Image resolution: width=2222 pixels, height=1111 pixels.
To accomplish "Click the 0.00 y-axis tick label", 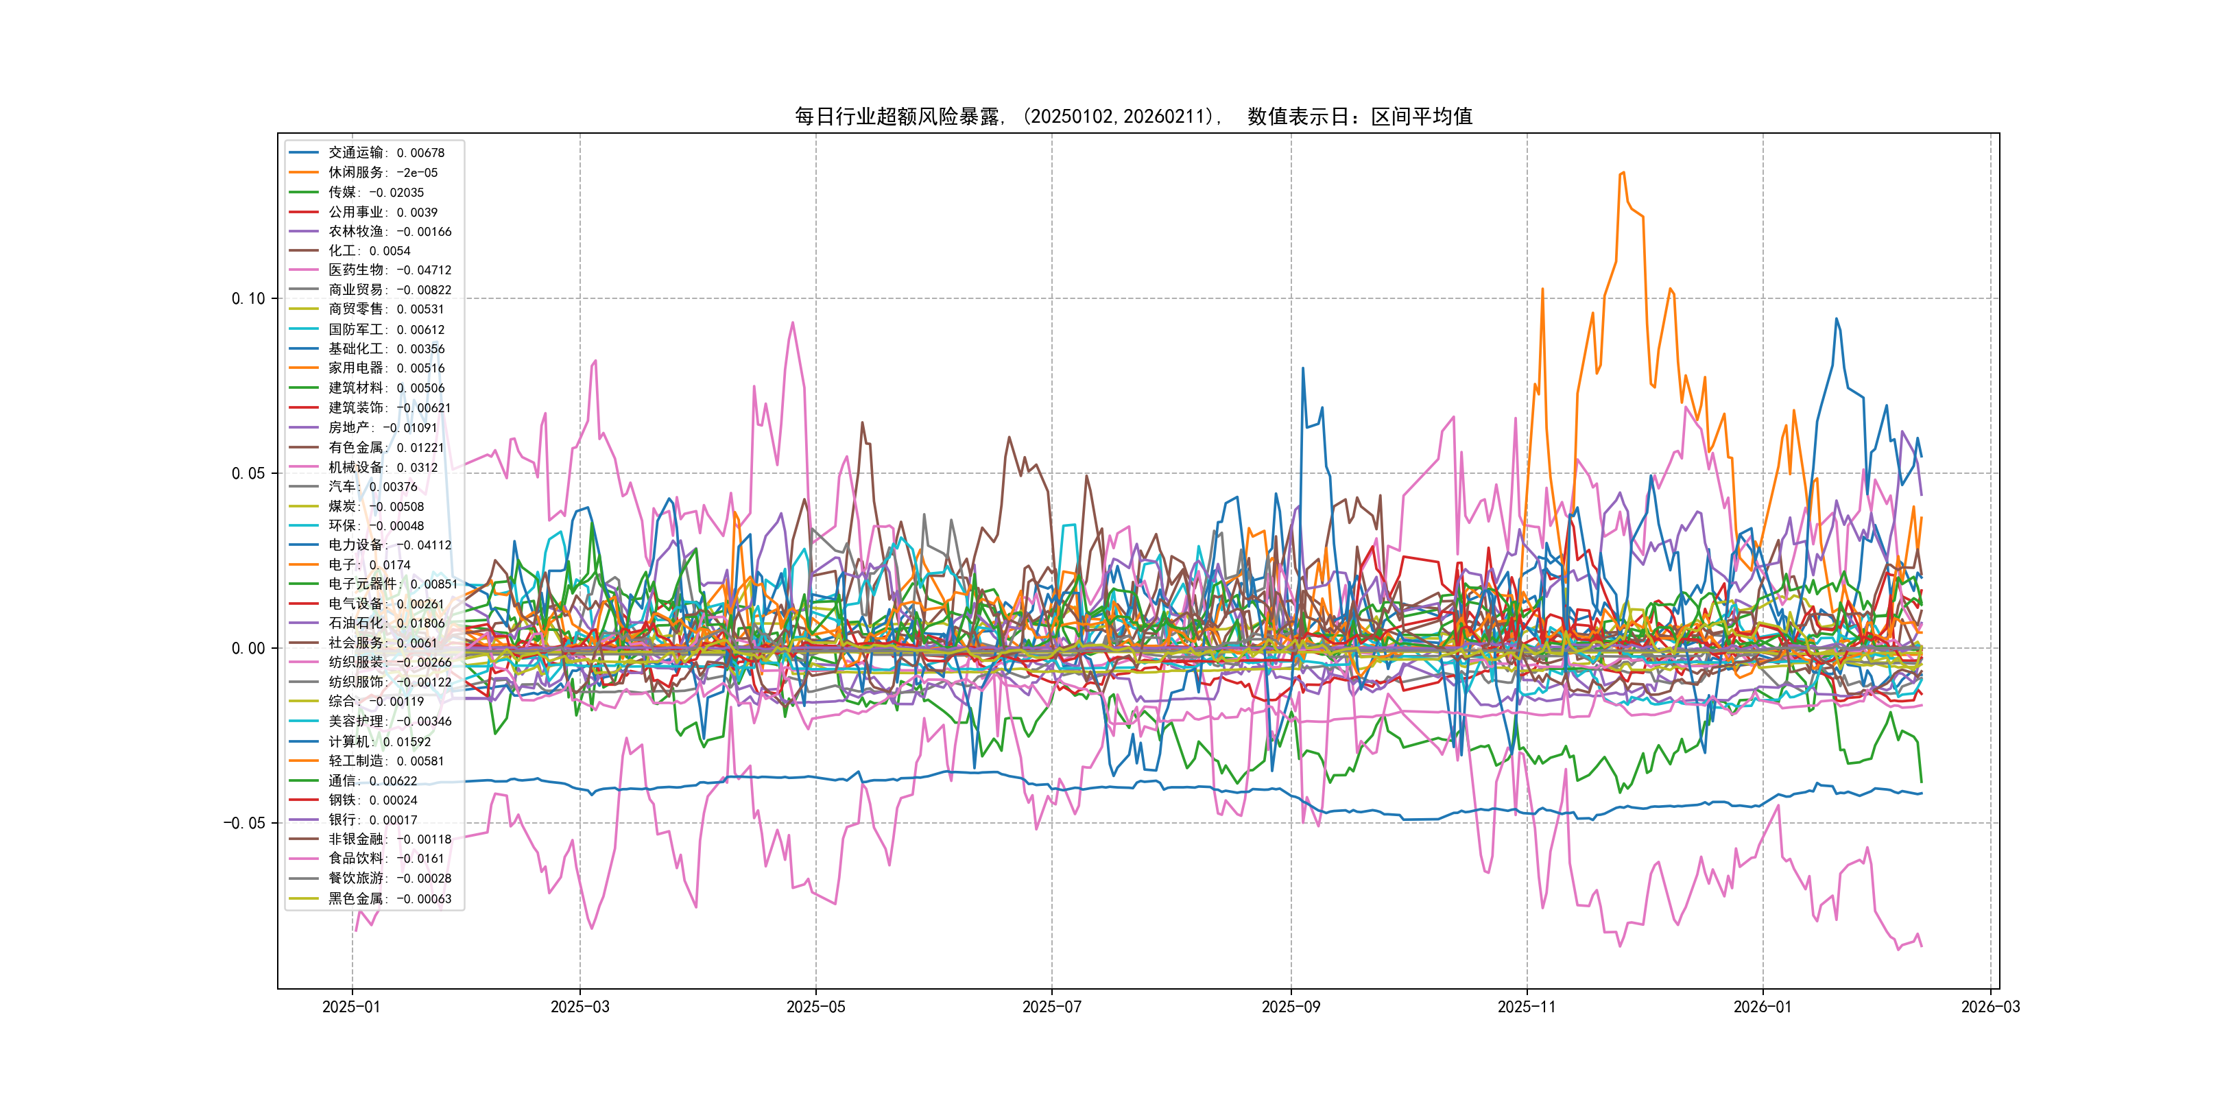I will (x=248, y=649).
